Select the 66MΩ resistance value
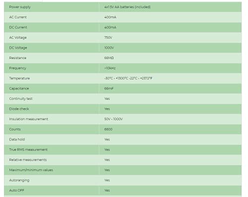Viewport: 248px width, 197px height. 109,58
